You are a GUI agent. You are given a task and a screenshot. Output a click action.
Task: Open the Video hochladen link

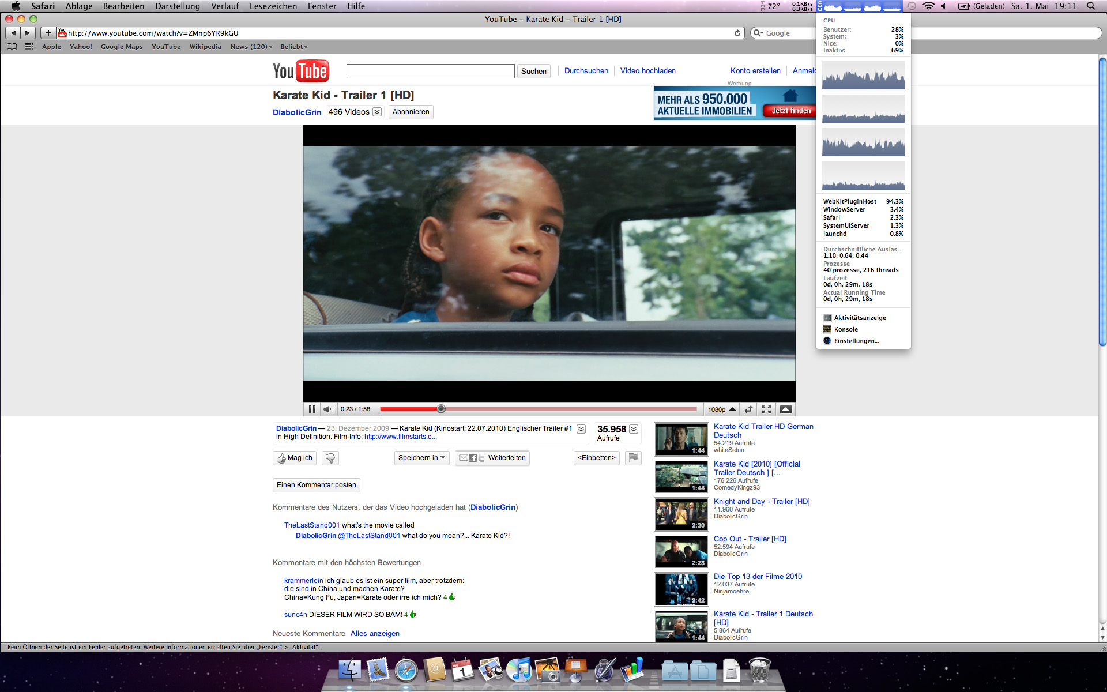point(647,70)
